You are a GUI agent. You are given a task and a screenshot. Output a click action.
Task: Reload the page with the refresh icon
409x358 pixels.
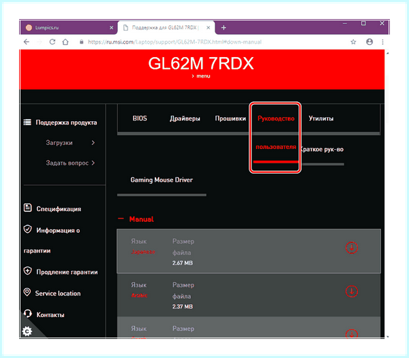[x=52, y=42]
